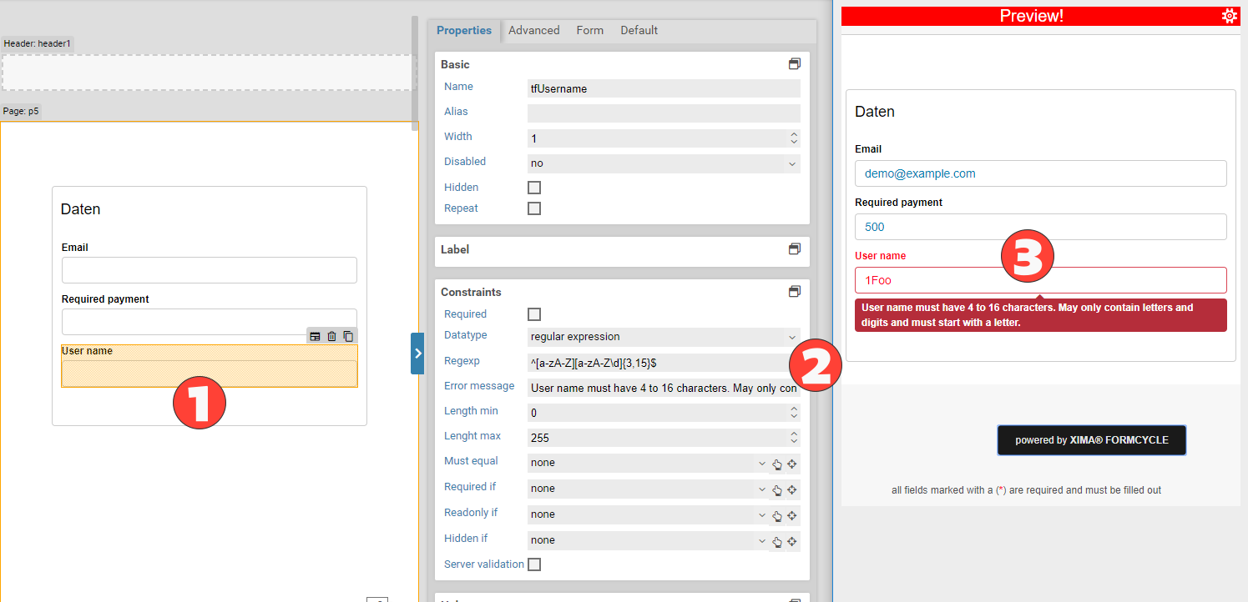Toggle the Hidden checkbox
Screen dimensions: 1248x602
(x=534, y=188)
